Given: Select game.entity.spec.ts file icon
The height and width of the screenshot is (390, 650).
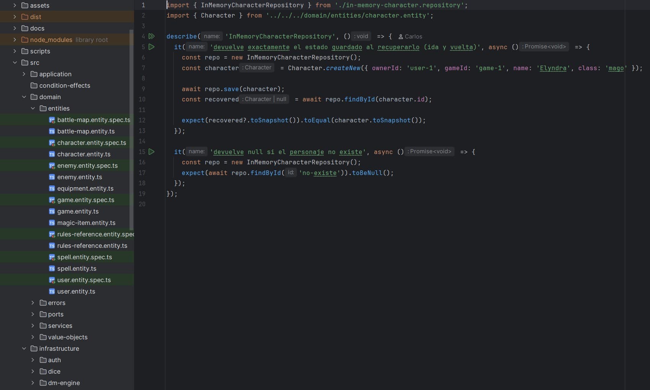Looking at the screenshot, I should [52, 200].
